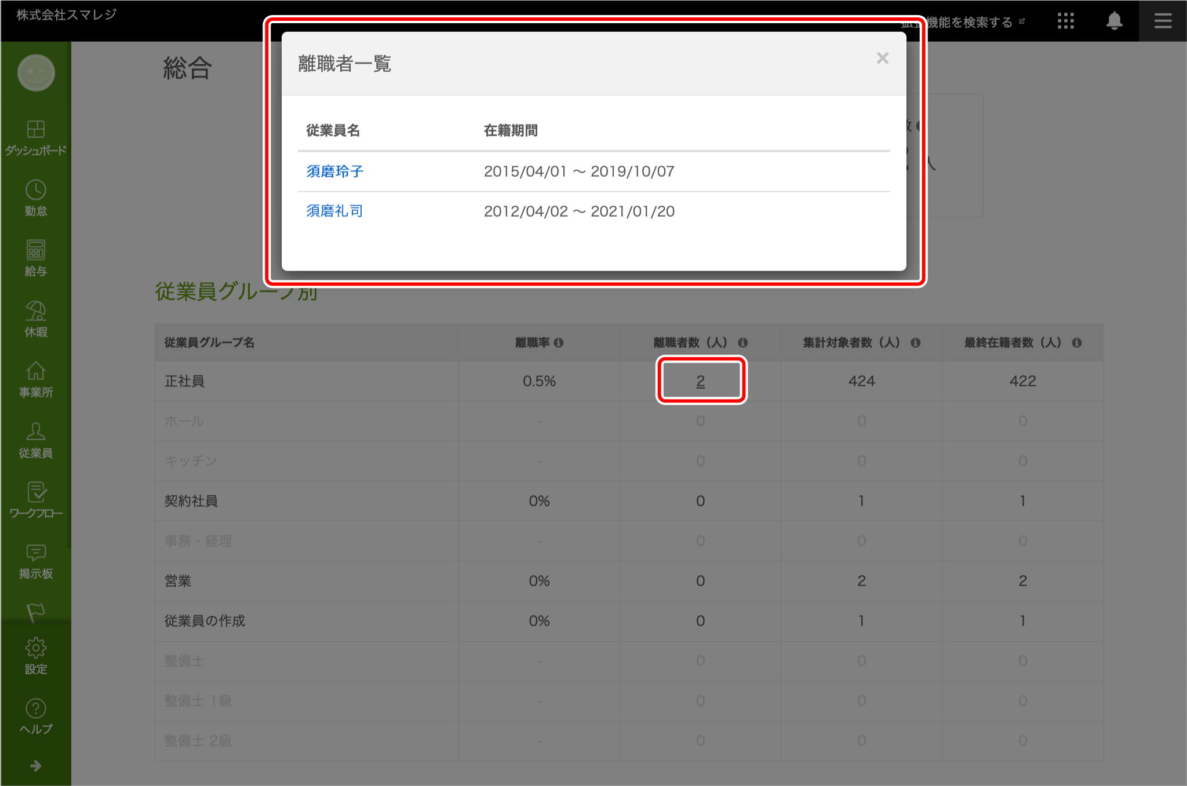This screenshot has height=786, width=1187.
Task: Close the 離職者一覧 dialog
Action: (x=882, y=58)
